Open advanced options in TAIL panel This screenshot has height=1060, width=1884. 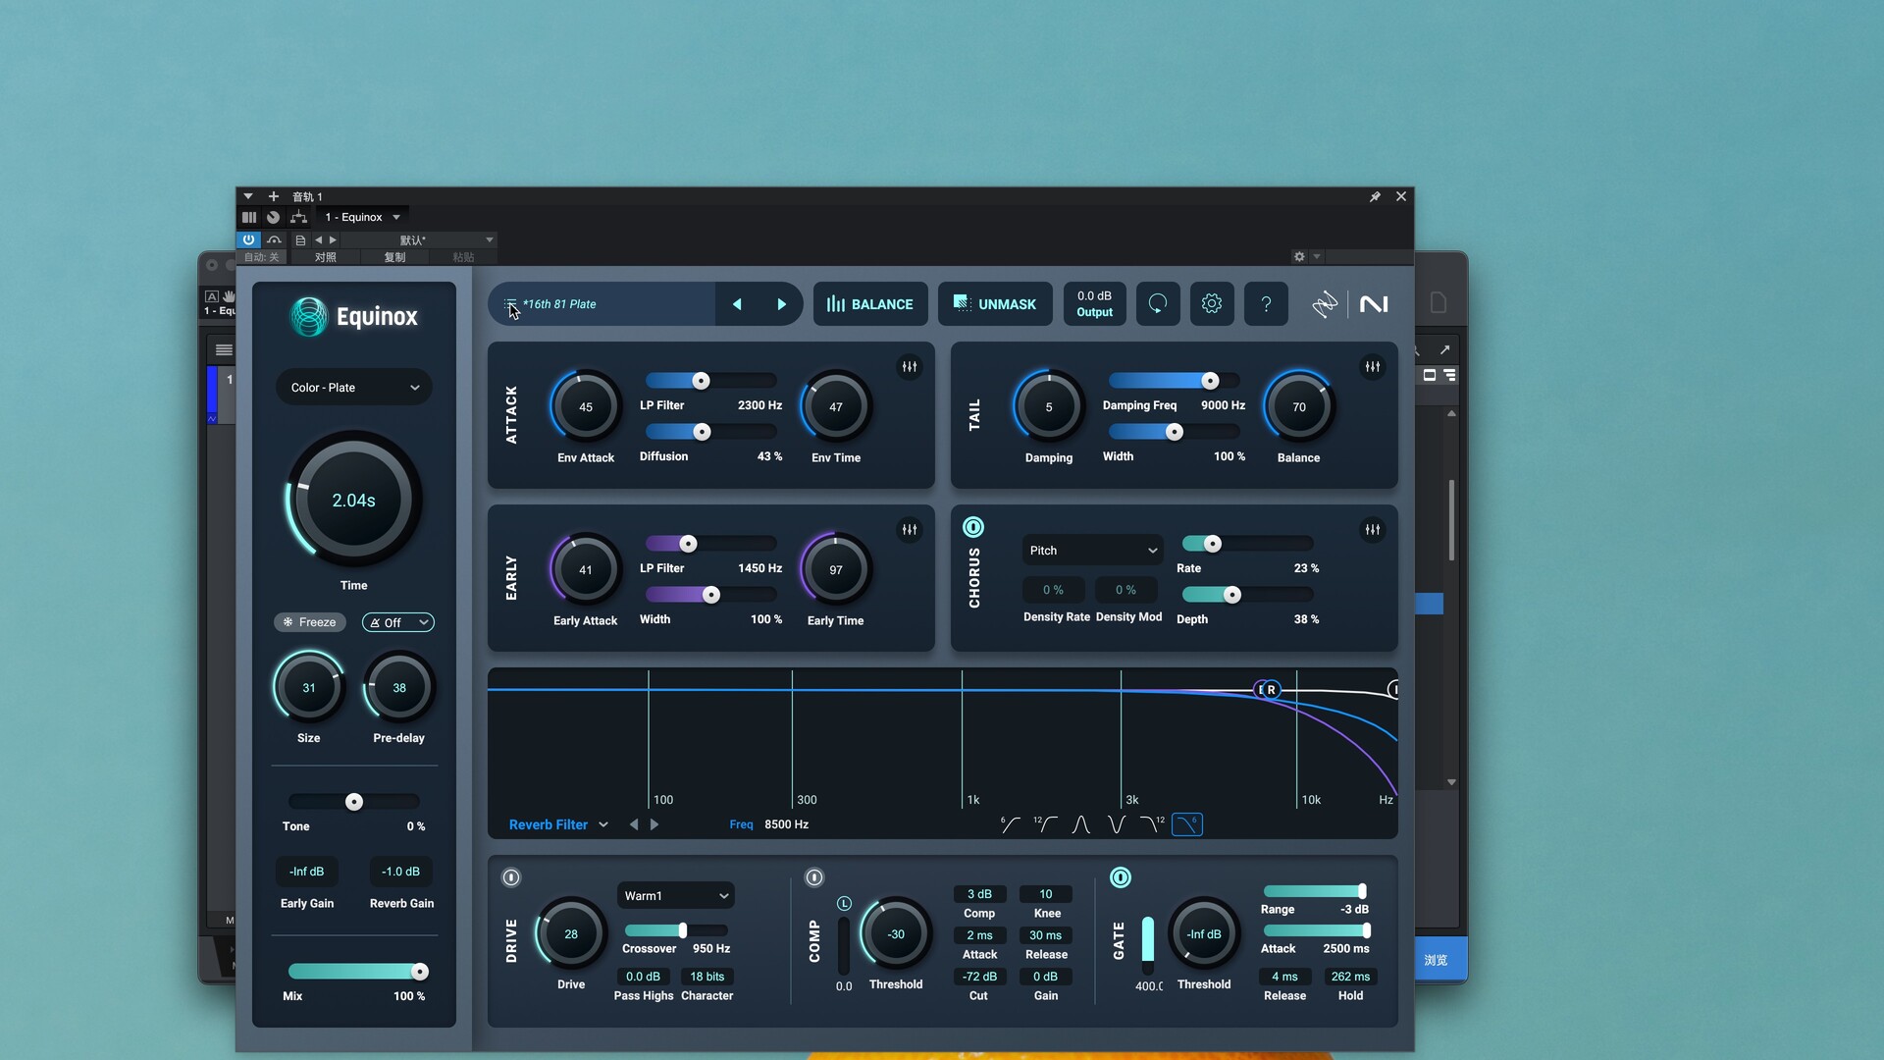tap(1372, 367)
